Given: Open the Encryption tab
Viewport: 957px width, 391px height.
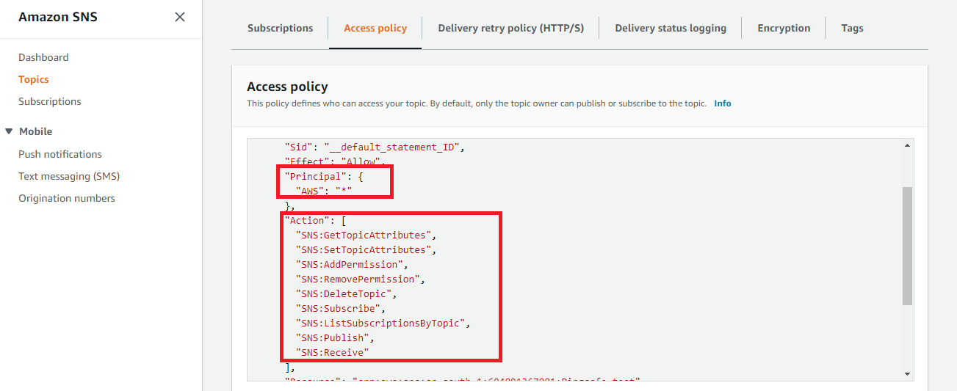Looking at the screenshot, I should pyautogui.click(x=784, y=28).
